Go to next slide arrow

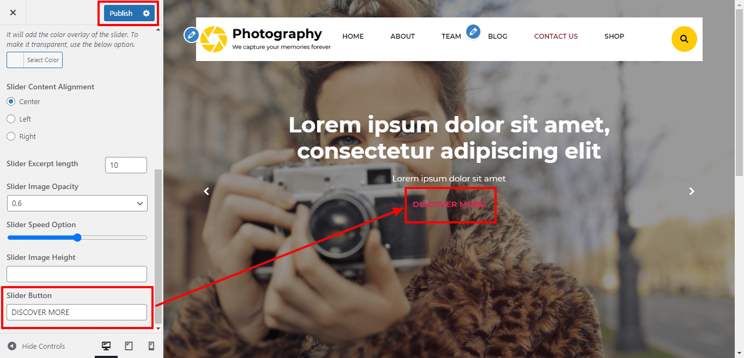click(692, 191)
